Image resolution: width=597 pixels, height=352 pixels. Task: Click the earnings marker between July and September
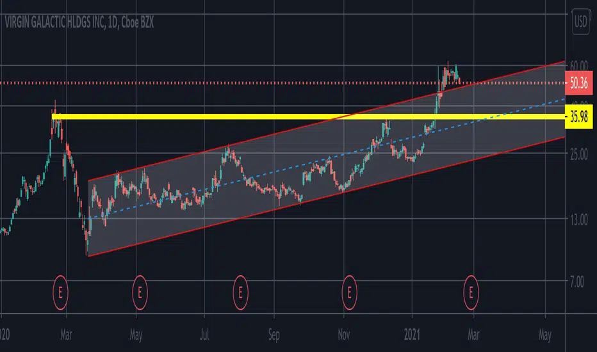[240, 292]
